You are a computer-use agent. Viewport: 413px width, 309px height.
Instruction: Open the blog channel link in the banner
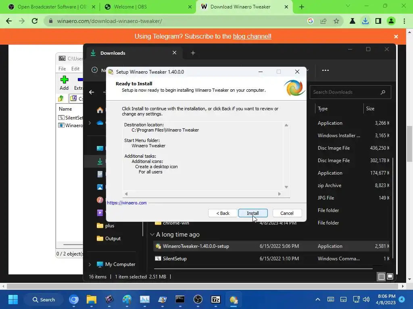tap(252, 37)
